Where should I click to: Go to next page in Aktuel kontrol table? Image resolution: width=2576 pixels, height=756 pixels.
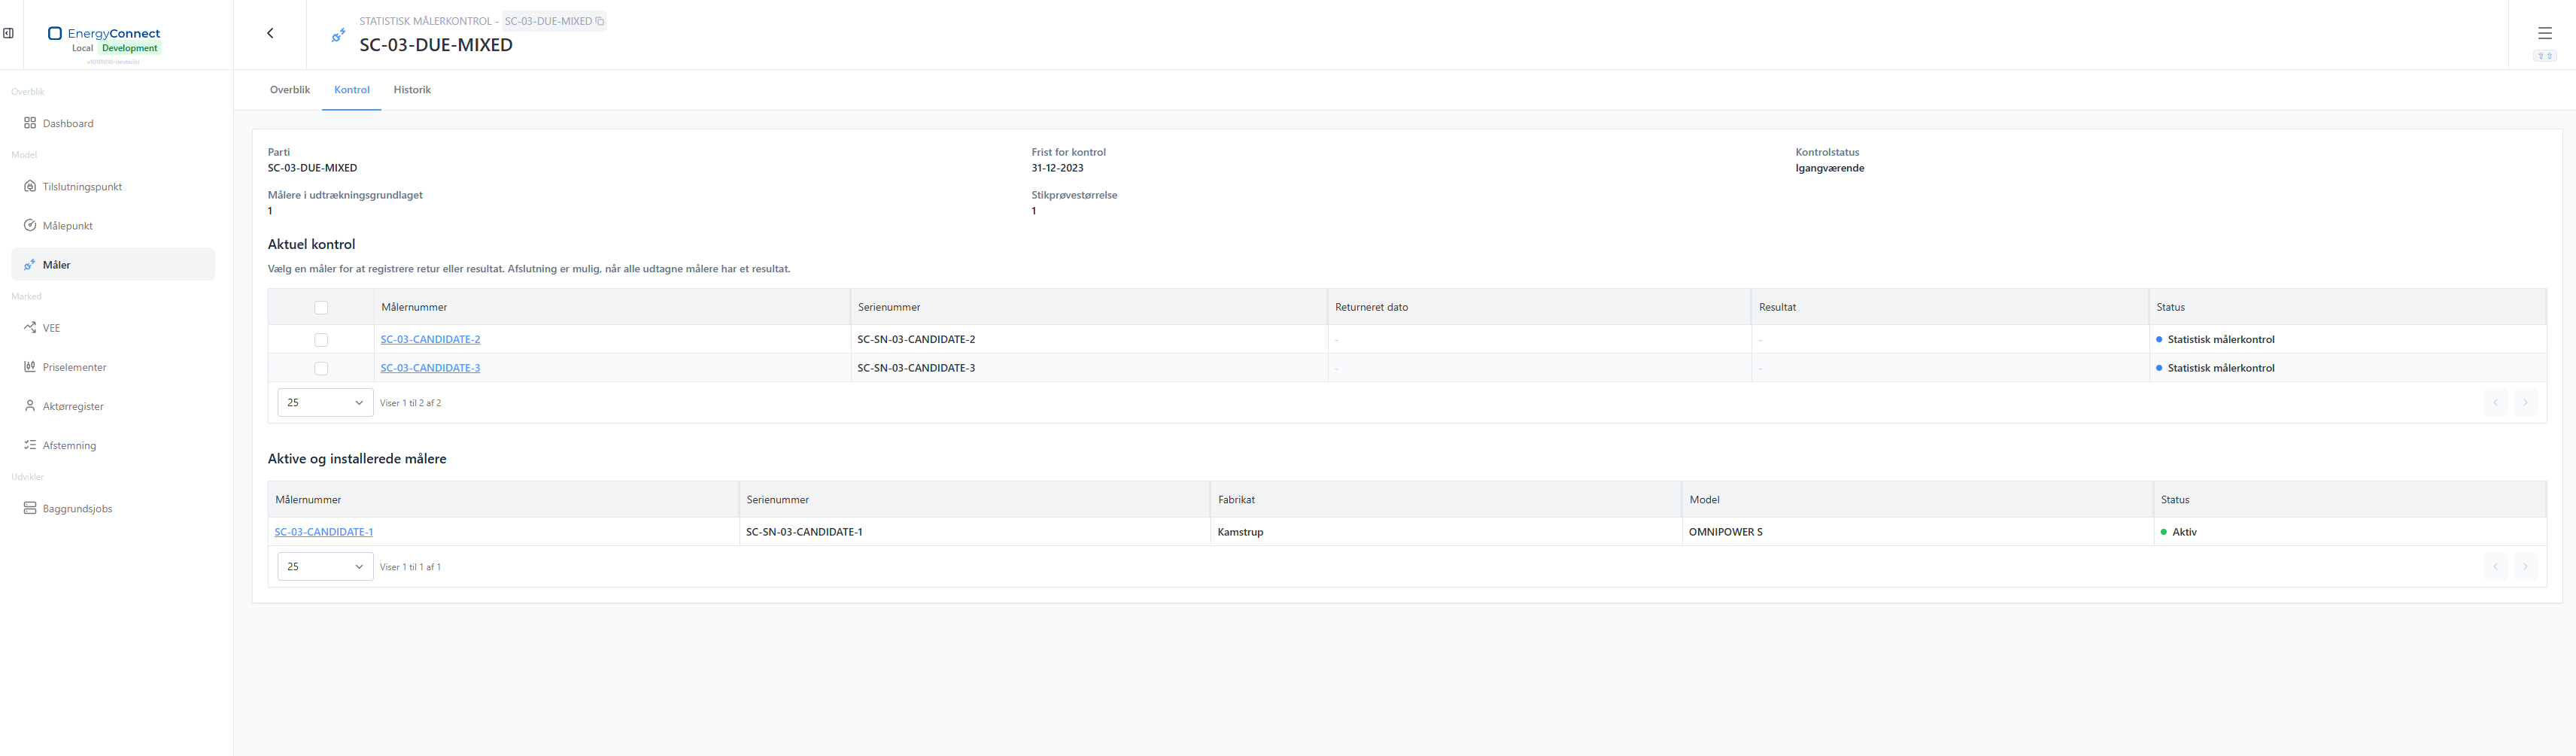(x=2525, y=403)
